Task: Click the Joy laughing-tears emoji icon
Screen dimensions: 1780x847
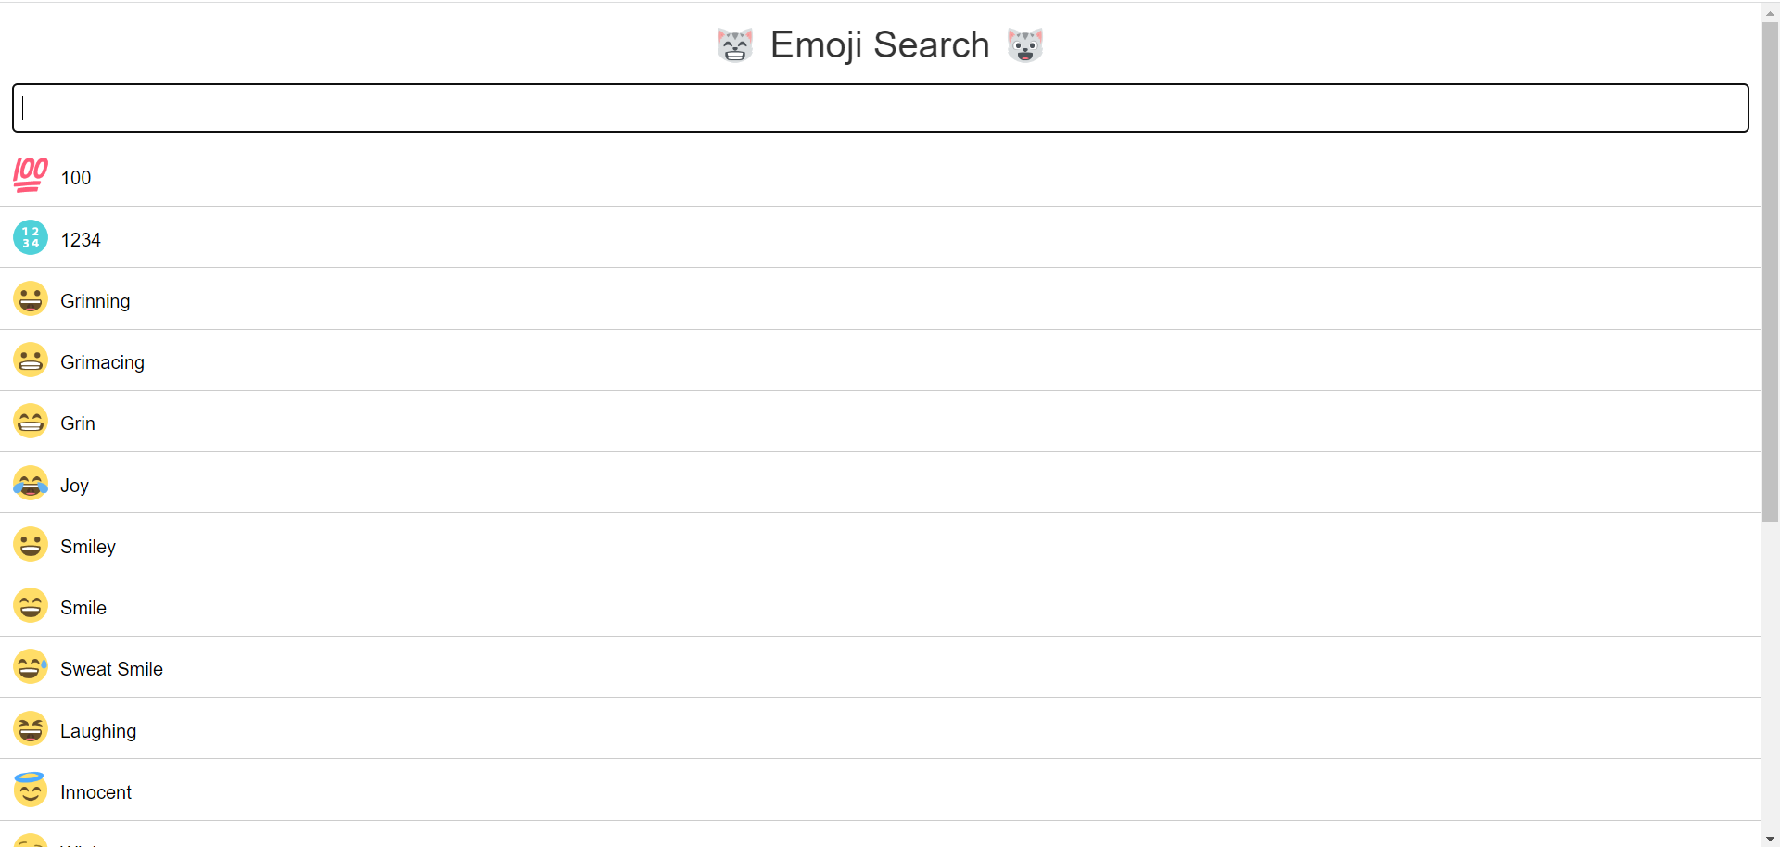Action: tap(29, 483)
